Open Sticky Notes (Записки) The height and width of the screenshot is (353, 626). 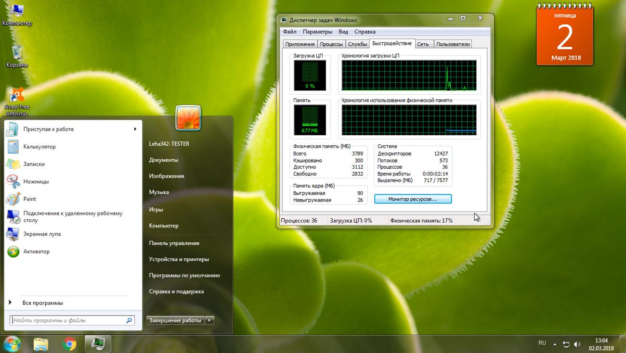(13, 164)
